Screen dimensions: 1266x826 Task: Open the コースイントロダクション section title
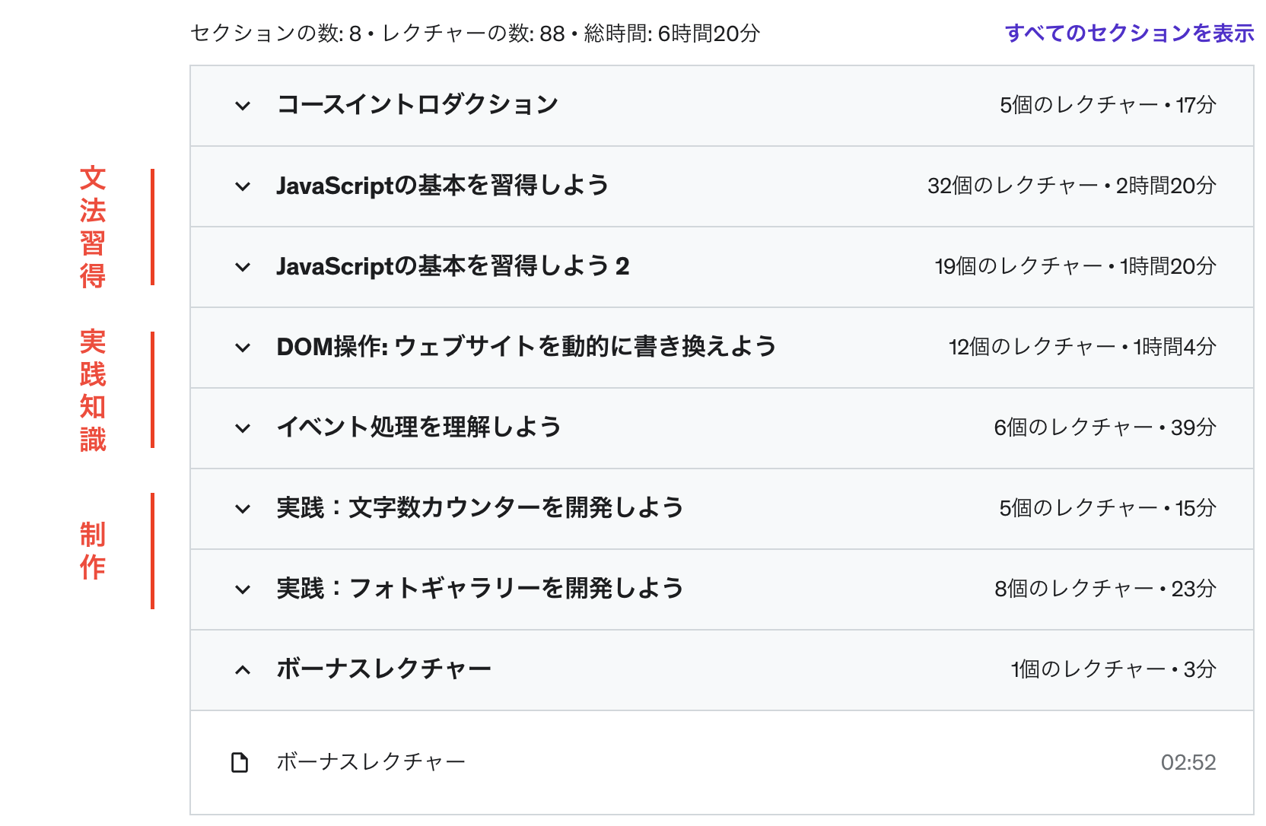tap(418, 105)
